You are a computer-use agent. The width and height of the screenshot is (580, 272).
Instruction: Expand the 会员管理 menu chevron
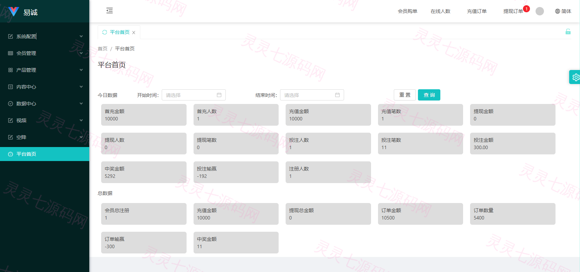(81, 53)
